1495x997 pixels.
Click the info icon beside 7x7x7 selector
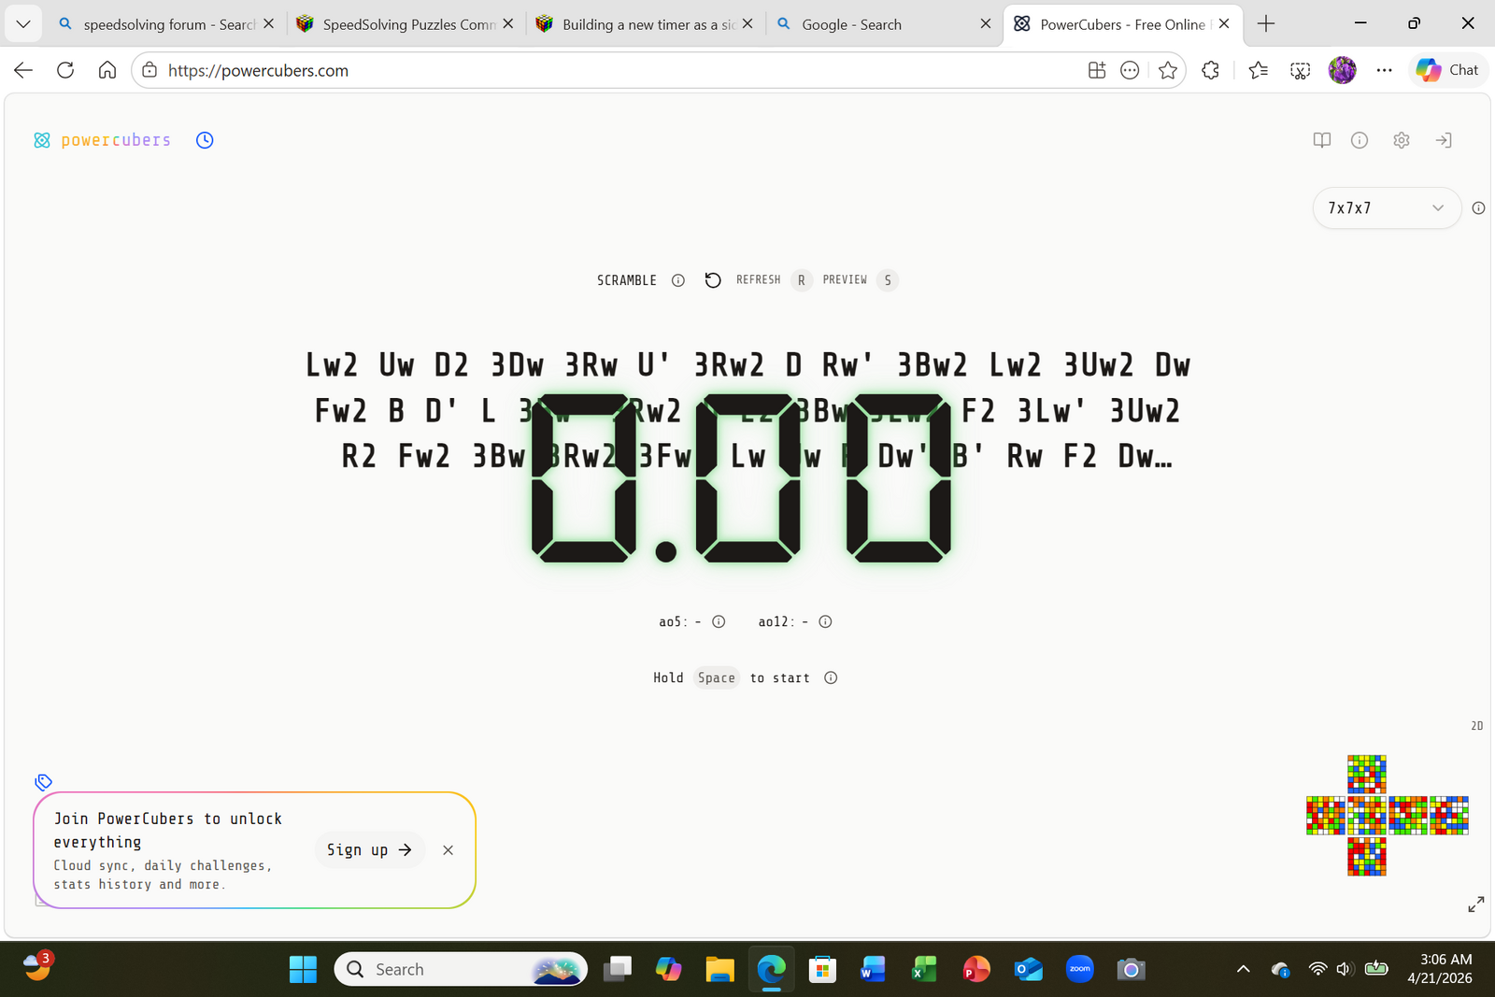(1478, 208)
